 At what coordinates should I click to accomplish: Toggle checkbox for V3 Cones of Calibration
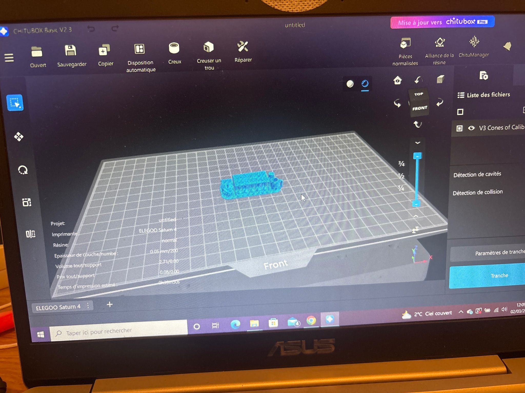[x=459, y=128]
